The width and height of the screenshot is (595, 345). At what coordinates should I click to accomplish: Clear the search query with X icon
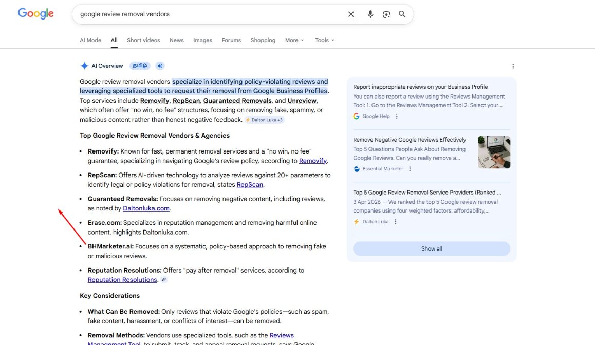click(351, 14)
